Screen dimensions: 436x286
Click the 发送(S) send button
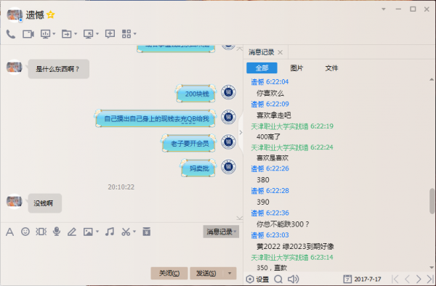click(x=206, y=273)
